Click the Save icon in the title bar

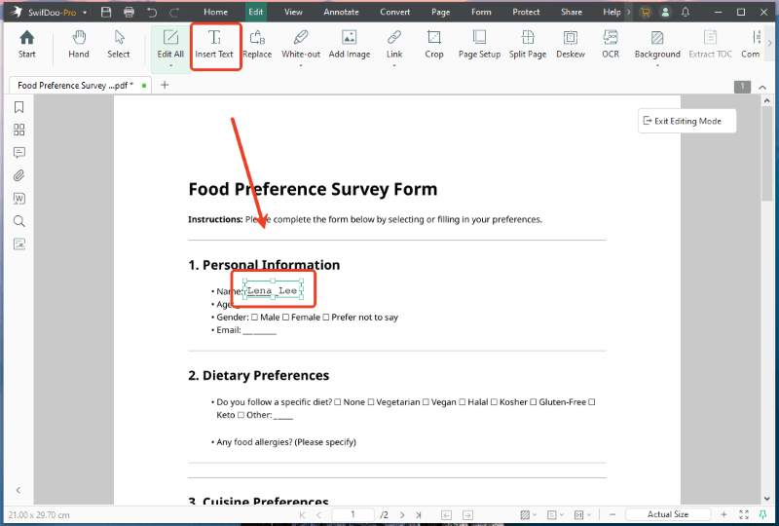pos(106,12)
